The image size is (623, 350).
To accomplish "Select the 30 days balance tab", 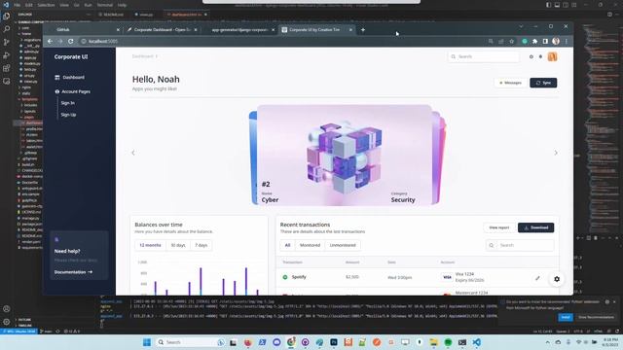I will (178, 245).
